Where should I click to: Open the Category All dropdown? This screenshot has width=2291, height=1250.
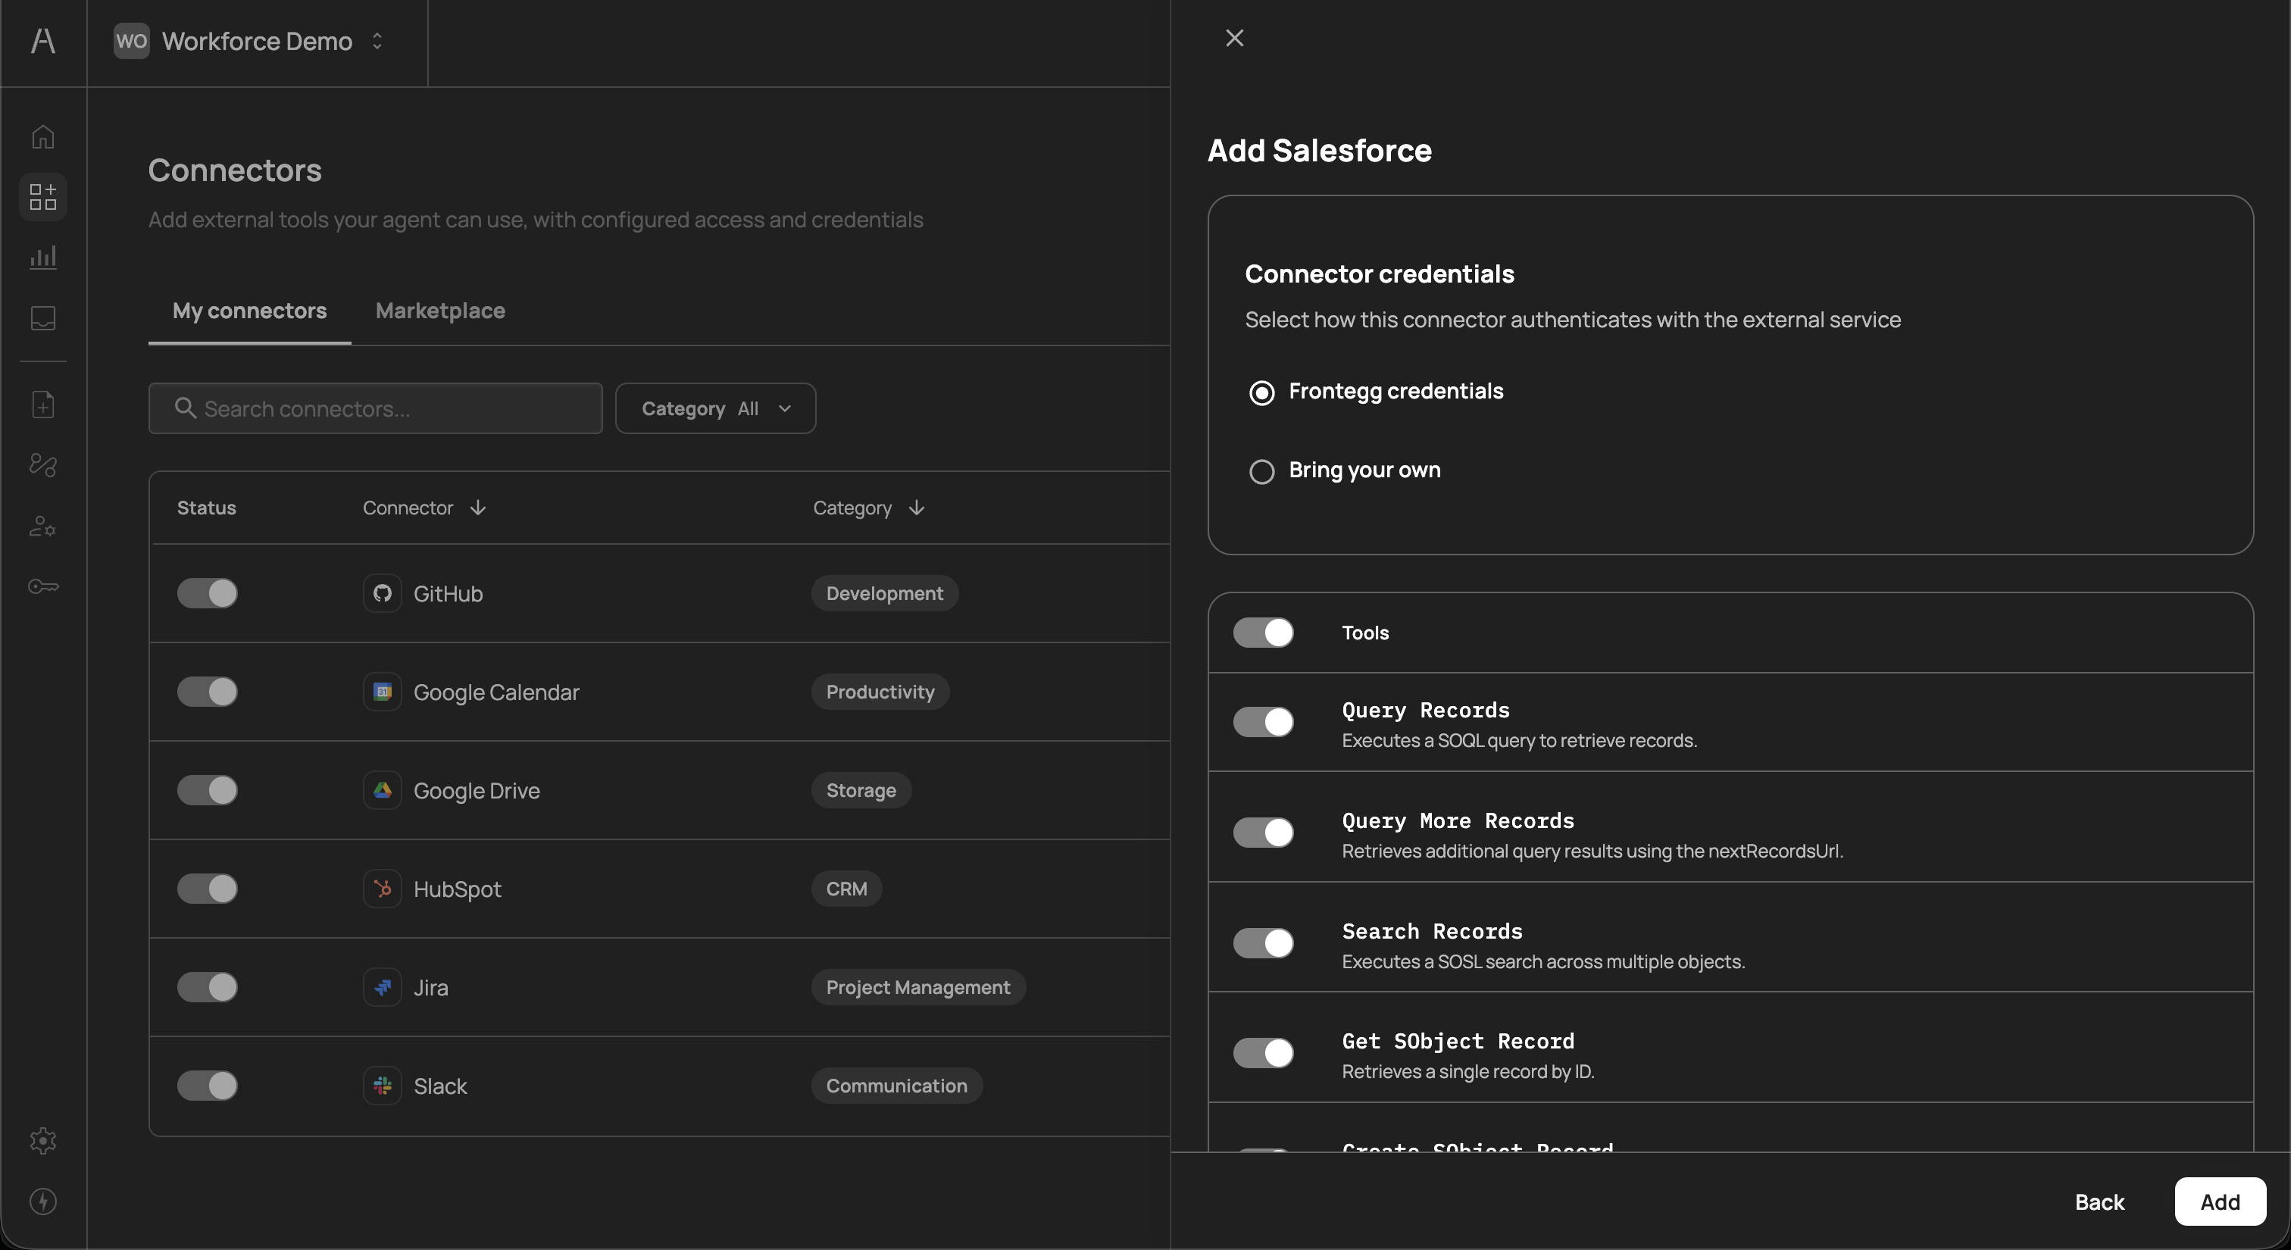click(715, 408)
